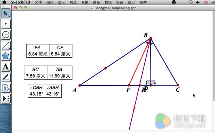Click vertex point B of the triangle
Image resolution: width=215 pixels, height=133 pixels.
pyautogui.click(x=150, y=38)
